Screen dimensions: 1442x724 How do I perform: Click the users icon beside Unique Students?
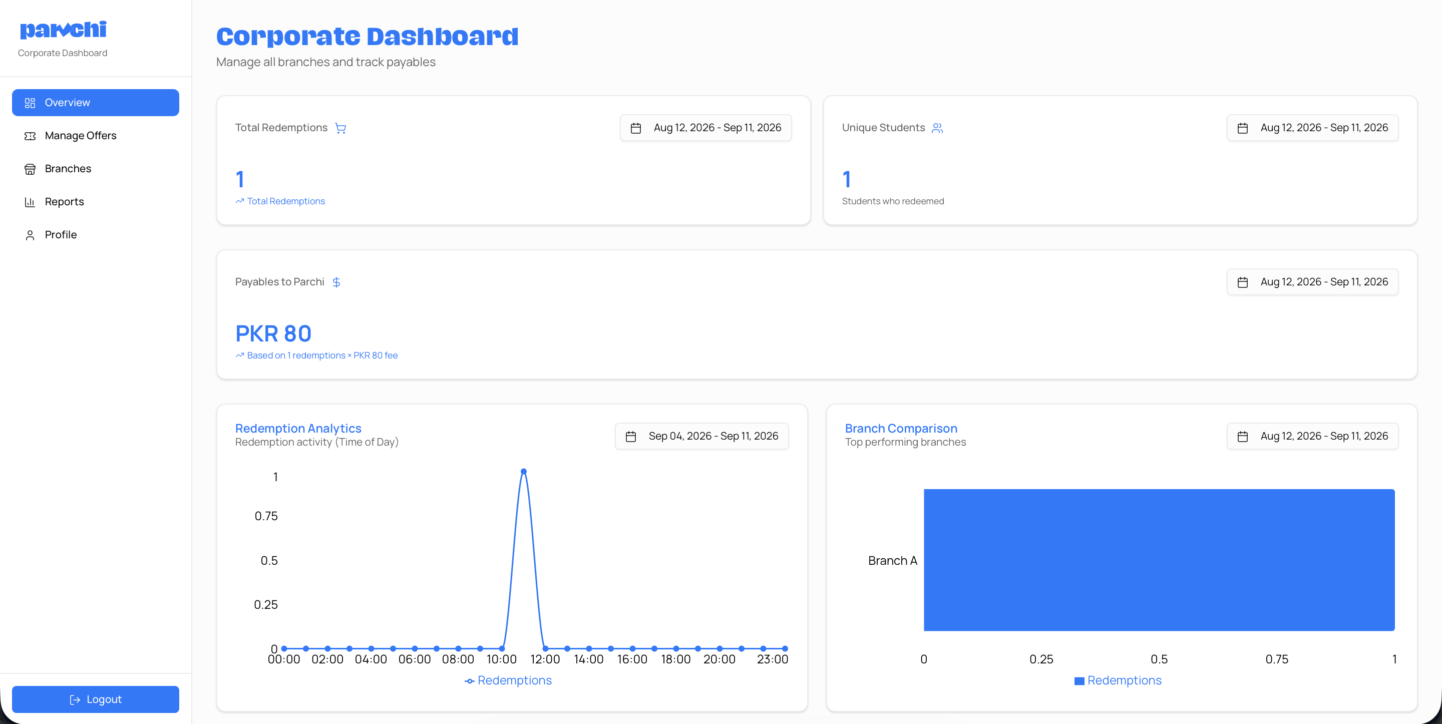coord(937,128)
